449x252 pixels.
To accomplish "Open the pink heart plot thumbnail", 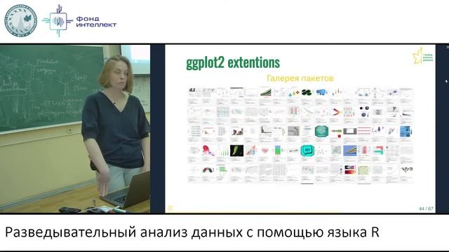I will pyautogui.click(x=265, y=150).
